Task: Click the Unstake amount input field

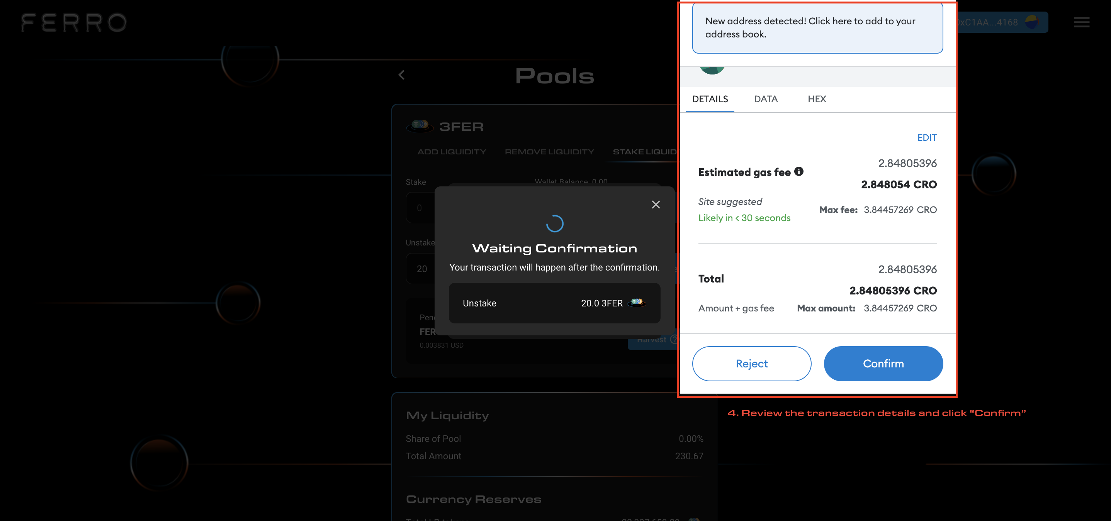Action: click(421, 269)
